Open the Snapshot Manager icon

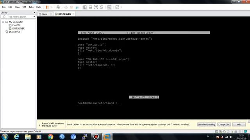(77, 7)
